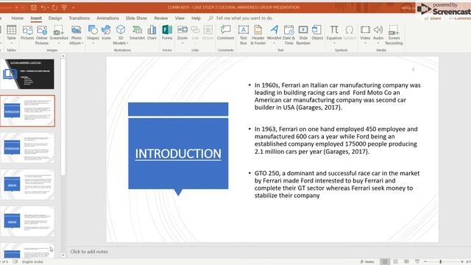Select the fifth slide thumbnail
The height and width of the screenshot is (265, 471).
point(27,221)
